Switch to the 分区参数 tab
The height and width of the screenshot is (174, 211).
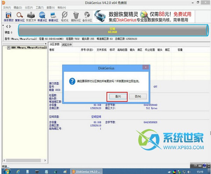click(x=54, y=44)
